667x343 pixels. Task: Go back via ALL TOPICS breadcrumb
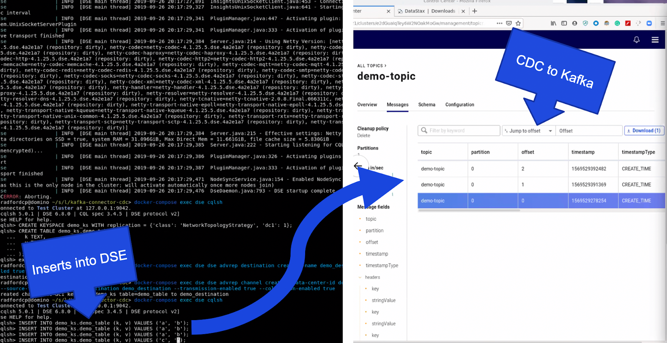[x=371, y=66]
